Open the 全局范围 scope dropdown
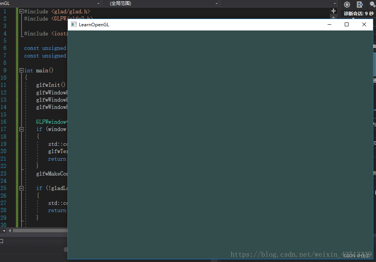Screen dimensions: 376x262 161,3
